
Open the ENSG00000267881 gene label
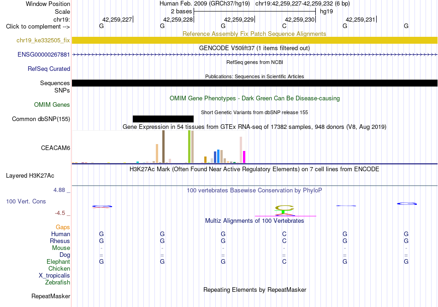(x=44, y=55)
